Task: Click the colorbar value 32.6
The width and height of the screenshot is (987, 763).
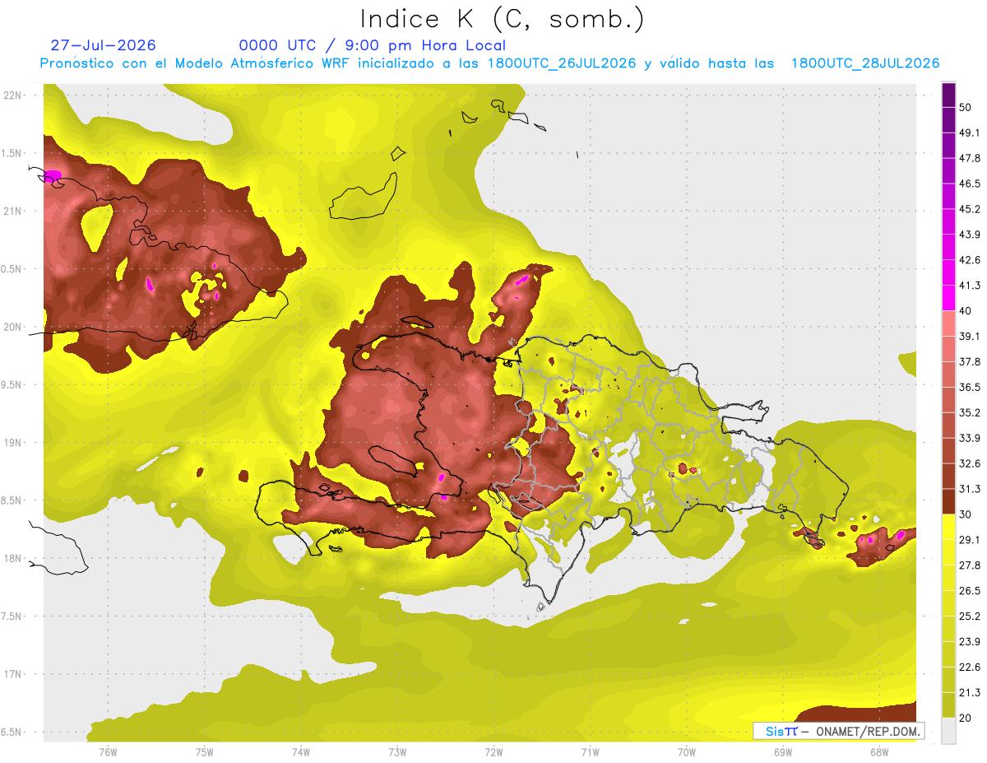Action: point(969,463)
